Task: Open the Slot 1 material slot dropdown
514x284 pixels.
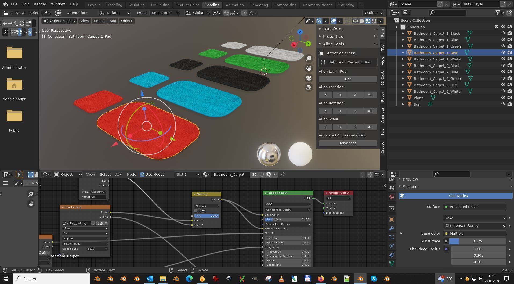Action: click(187, 175)
